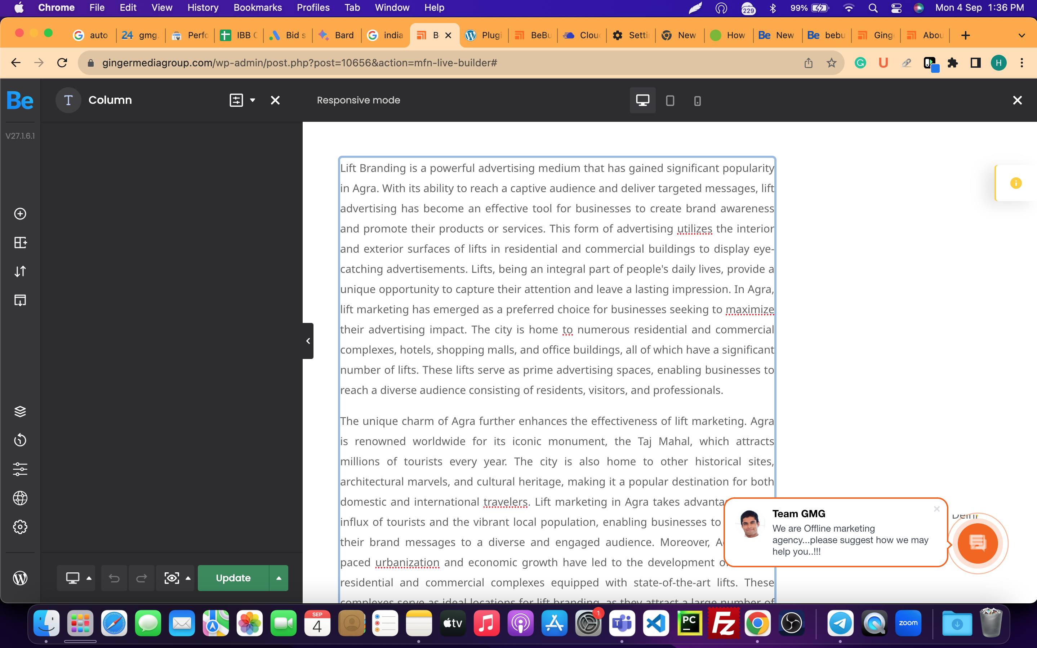Open device preview selector in footer
1037x648 pixels.
(x=76, y=578)
